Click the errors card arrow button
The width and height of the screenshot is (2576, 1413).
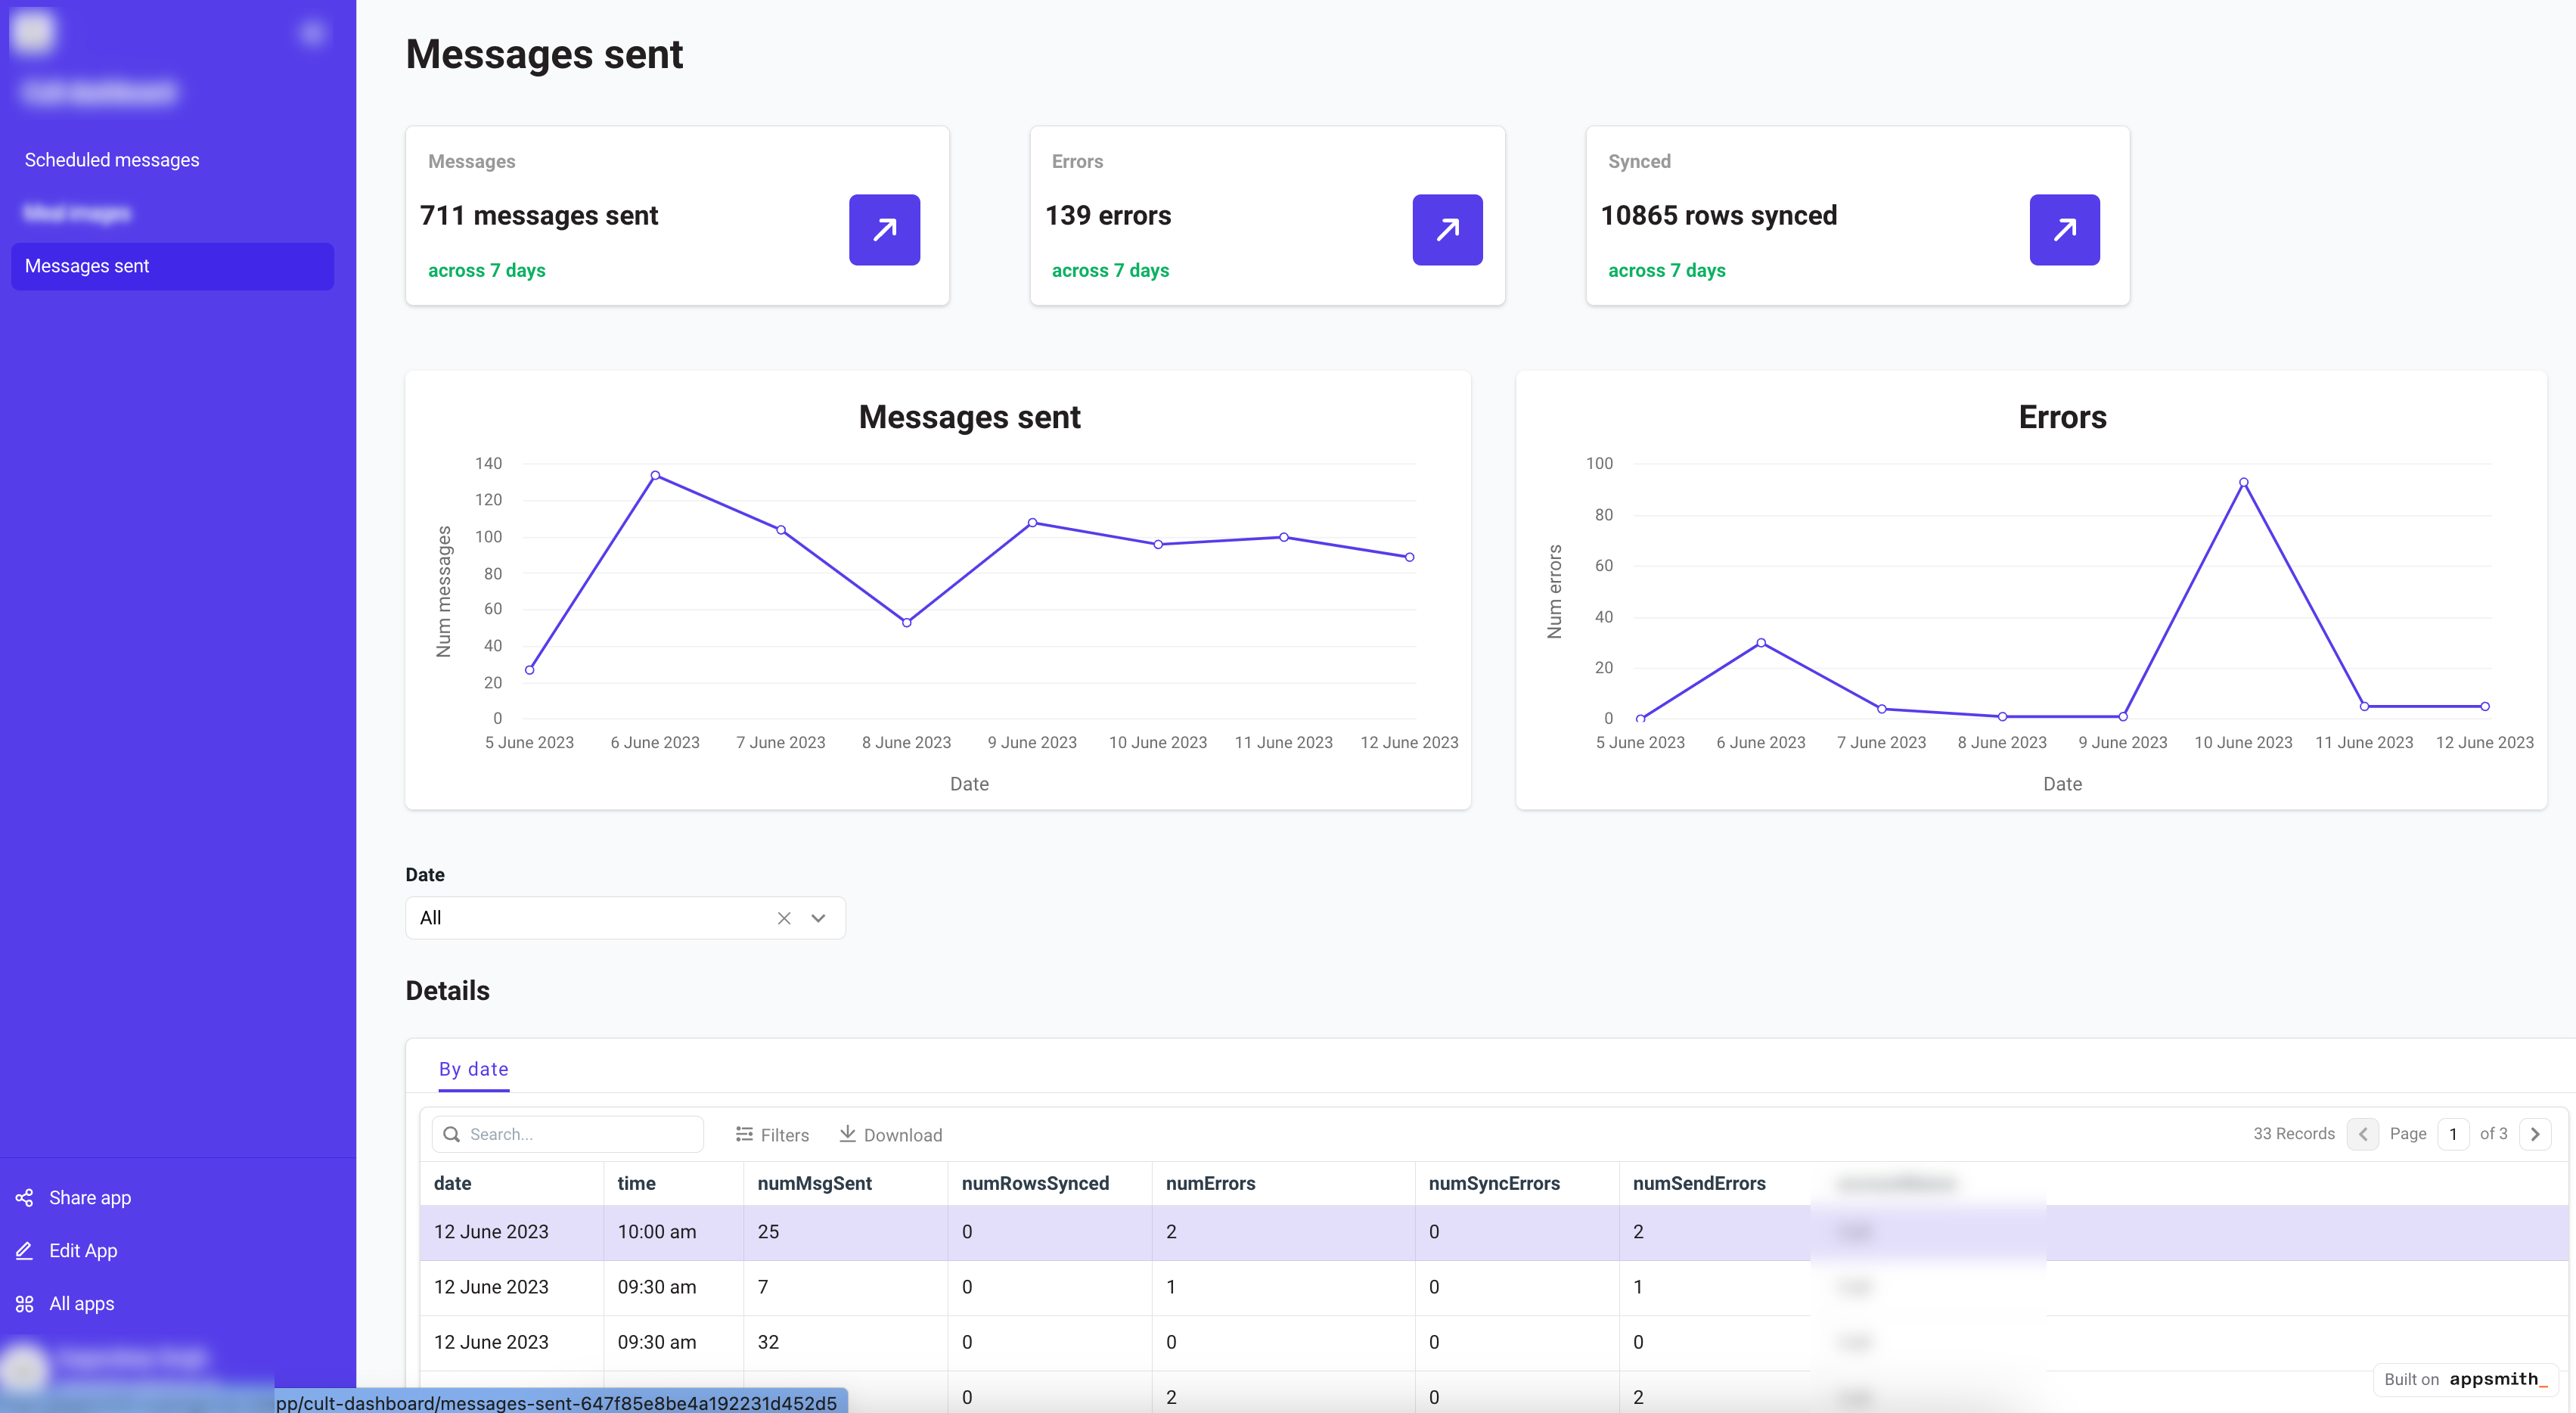(1447, 230)
